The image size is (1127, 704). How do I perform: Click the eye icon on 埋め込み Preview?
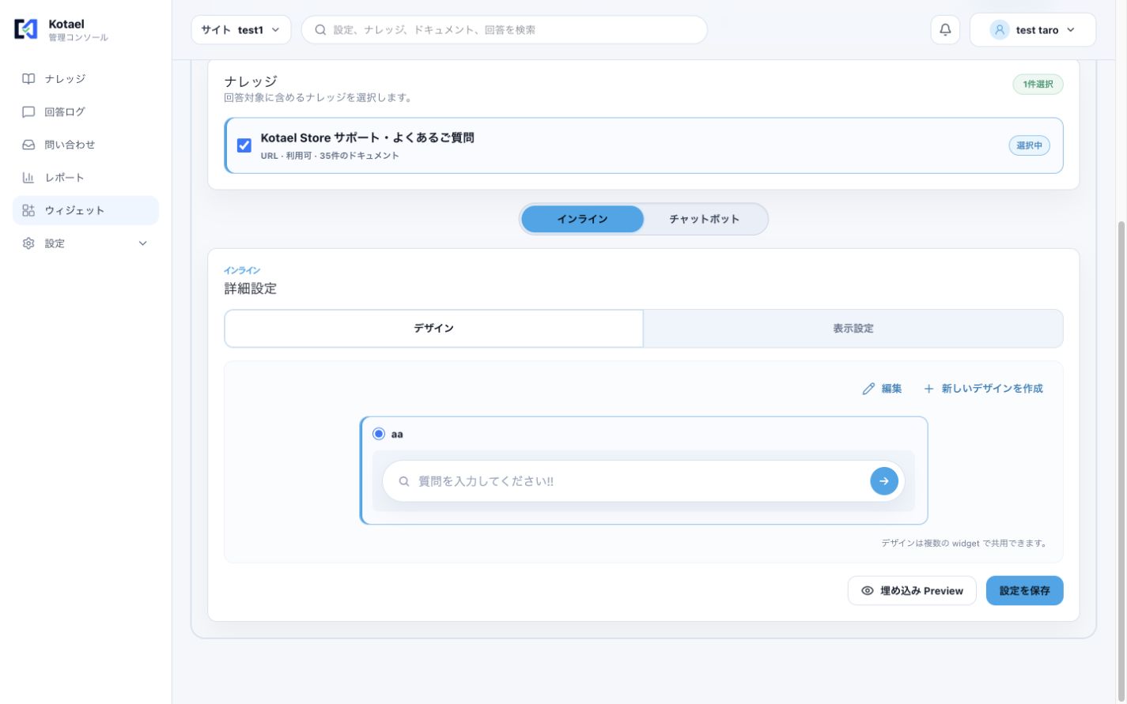[x=868, y=591]
